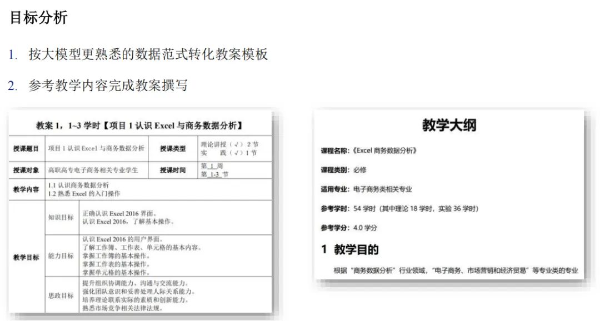Click the 授课对象 header cell
Viewport: 600px width, 321px height.
tap(27, 170)
